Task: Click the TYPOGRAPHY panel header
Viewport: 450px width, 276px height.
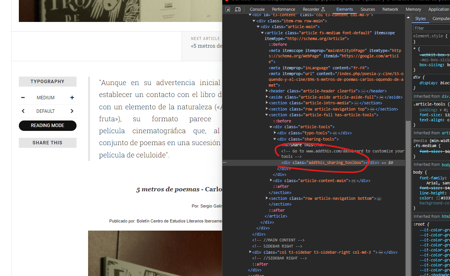Action: [x=48, y=82]
